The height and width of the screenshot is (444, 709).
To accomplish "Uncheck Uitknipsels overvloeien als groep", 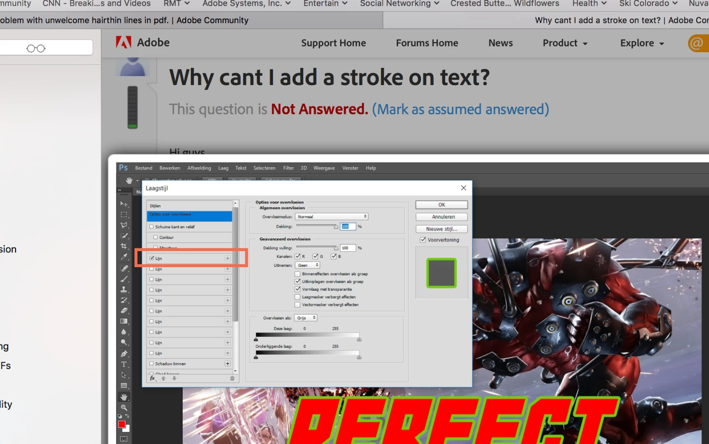I will point(298,282).
